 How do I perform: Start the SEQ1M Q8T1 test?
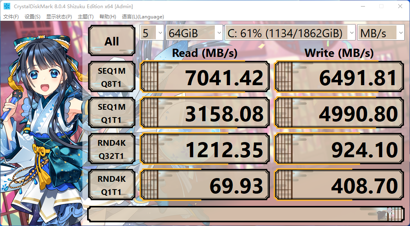tap(112, 77)
